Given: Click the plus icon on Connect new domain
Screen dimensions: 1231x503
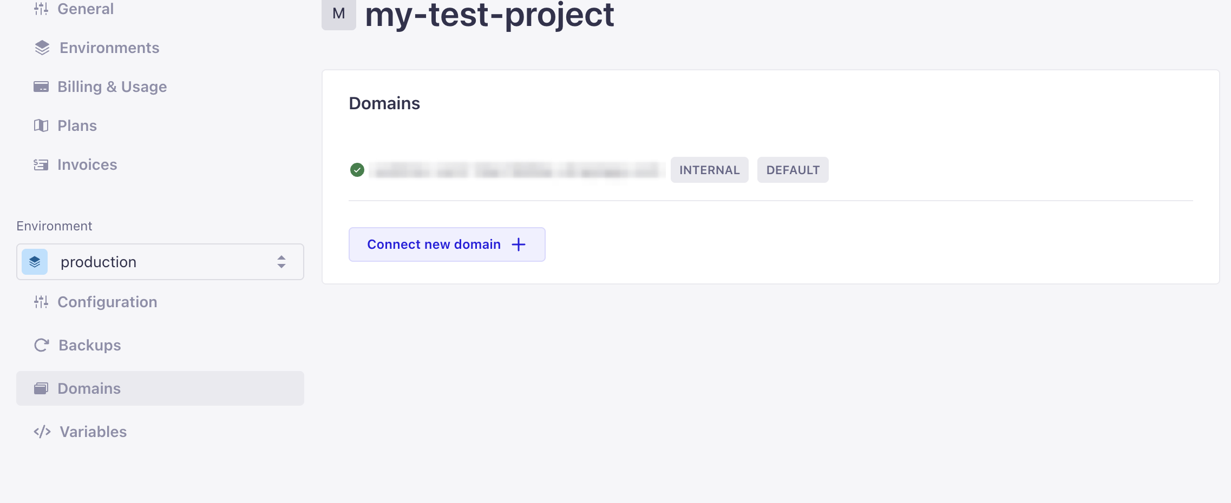Looking at the screenshot, I should tap(519, 244).
